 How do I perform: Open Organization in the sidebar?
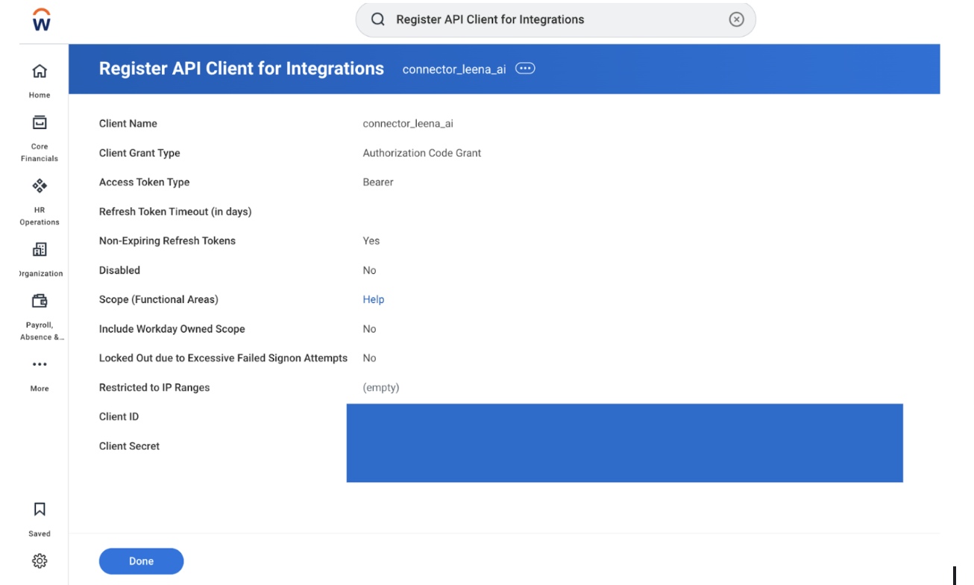tap(40, 259)
